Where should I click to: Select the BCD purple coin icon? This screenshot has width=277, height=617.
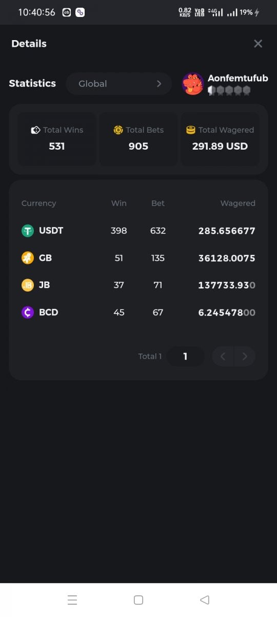pos(28,312)
